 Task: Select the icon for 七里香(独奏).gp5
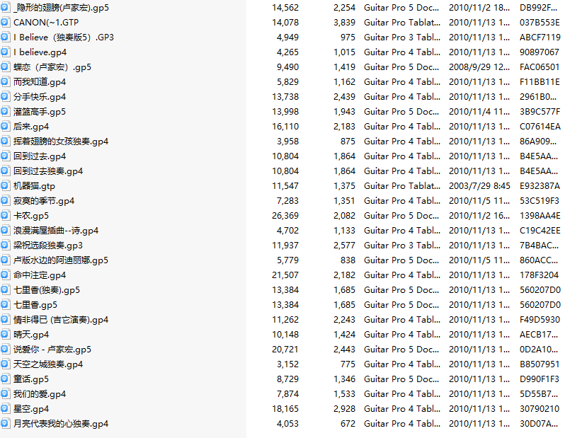click(5, 290)
